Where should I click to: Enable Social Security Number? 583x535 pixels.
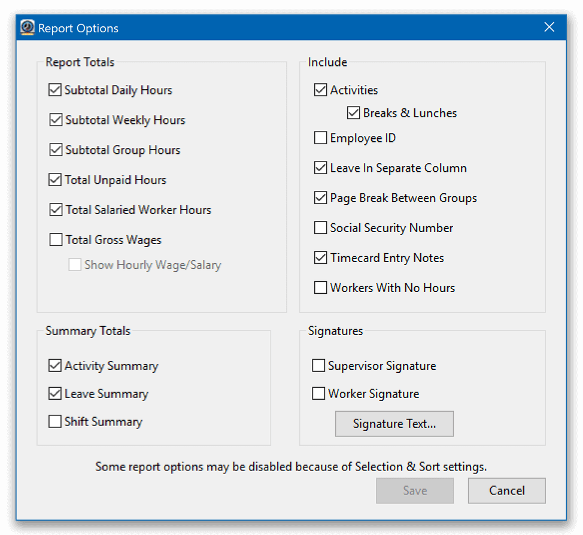[x=320, y=227]
